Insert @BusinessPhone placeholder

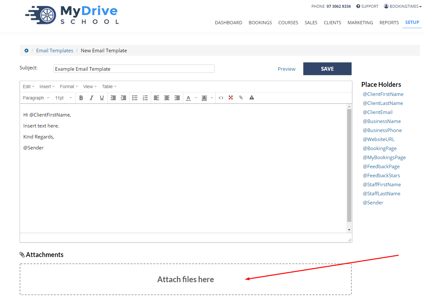(382, 130)
